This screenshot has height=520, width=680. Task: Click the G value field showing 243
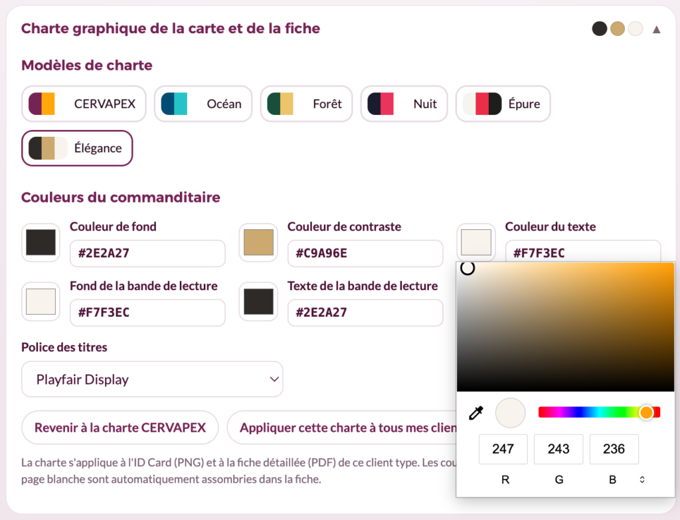558,449
